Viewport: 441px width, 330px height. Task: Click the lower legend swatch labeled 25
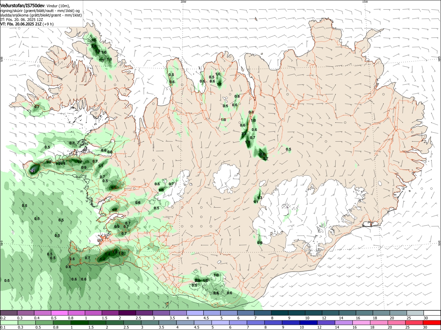pos(414,322)
